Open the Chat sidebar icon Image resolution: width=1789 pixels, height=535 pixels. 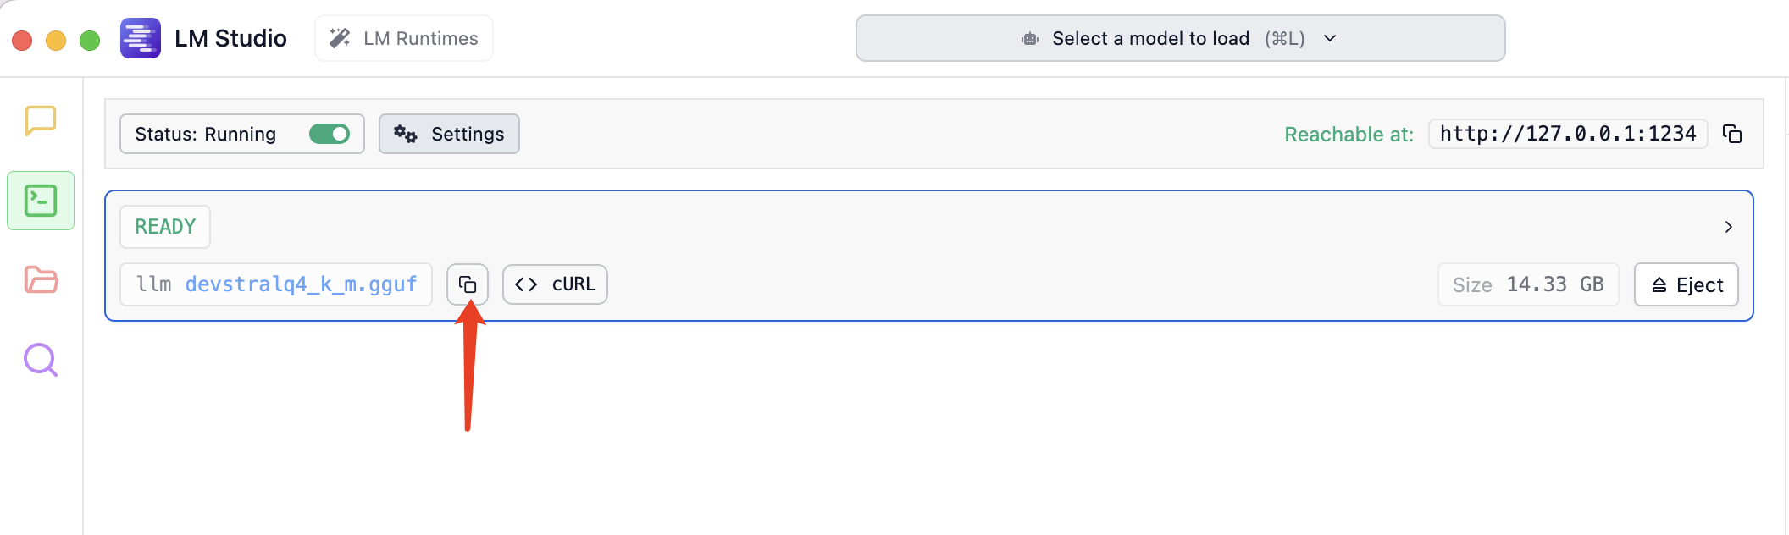[x=41, y=121]
